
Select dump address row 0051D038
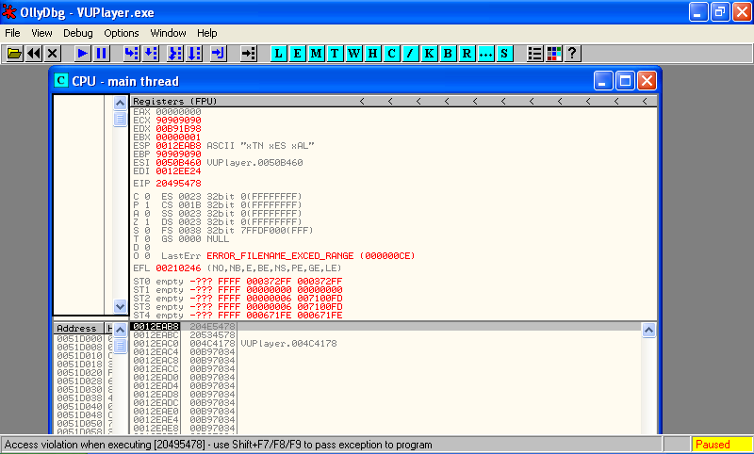79,397
